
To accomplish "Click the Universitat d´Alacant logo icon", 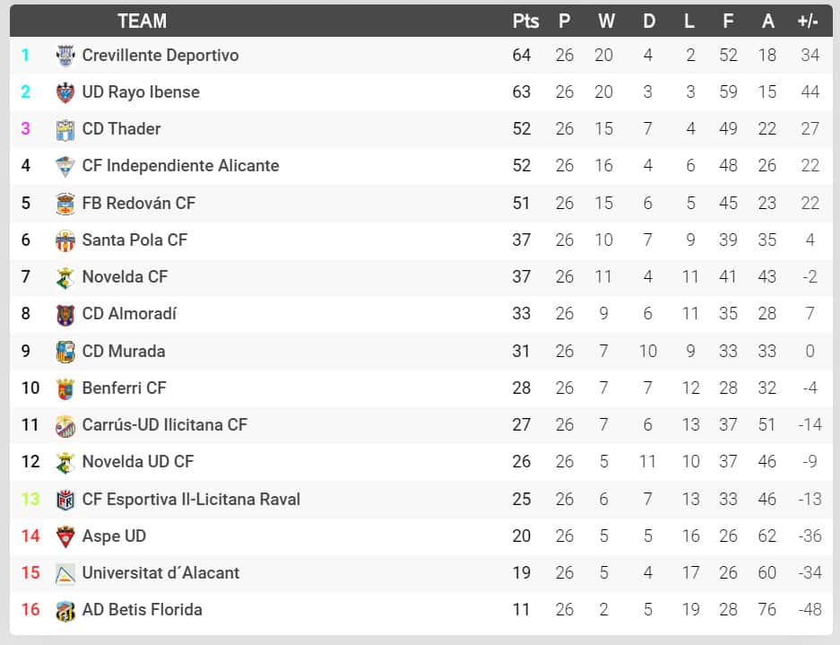I will [x=65, y=573].
